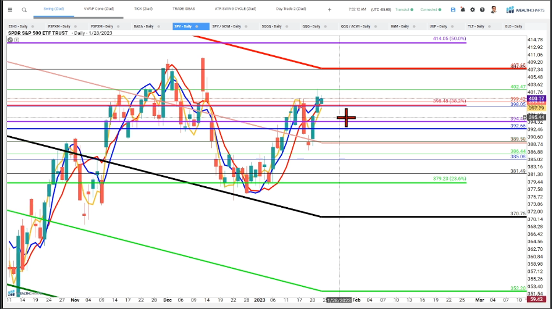Screen dimensions: 552x309
Task: Click the 59.42 red countdown box
Action: (x=536, y=300)
